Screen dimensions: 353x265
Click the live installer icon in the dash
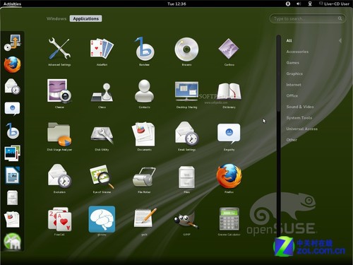click(12, 43)
